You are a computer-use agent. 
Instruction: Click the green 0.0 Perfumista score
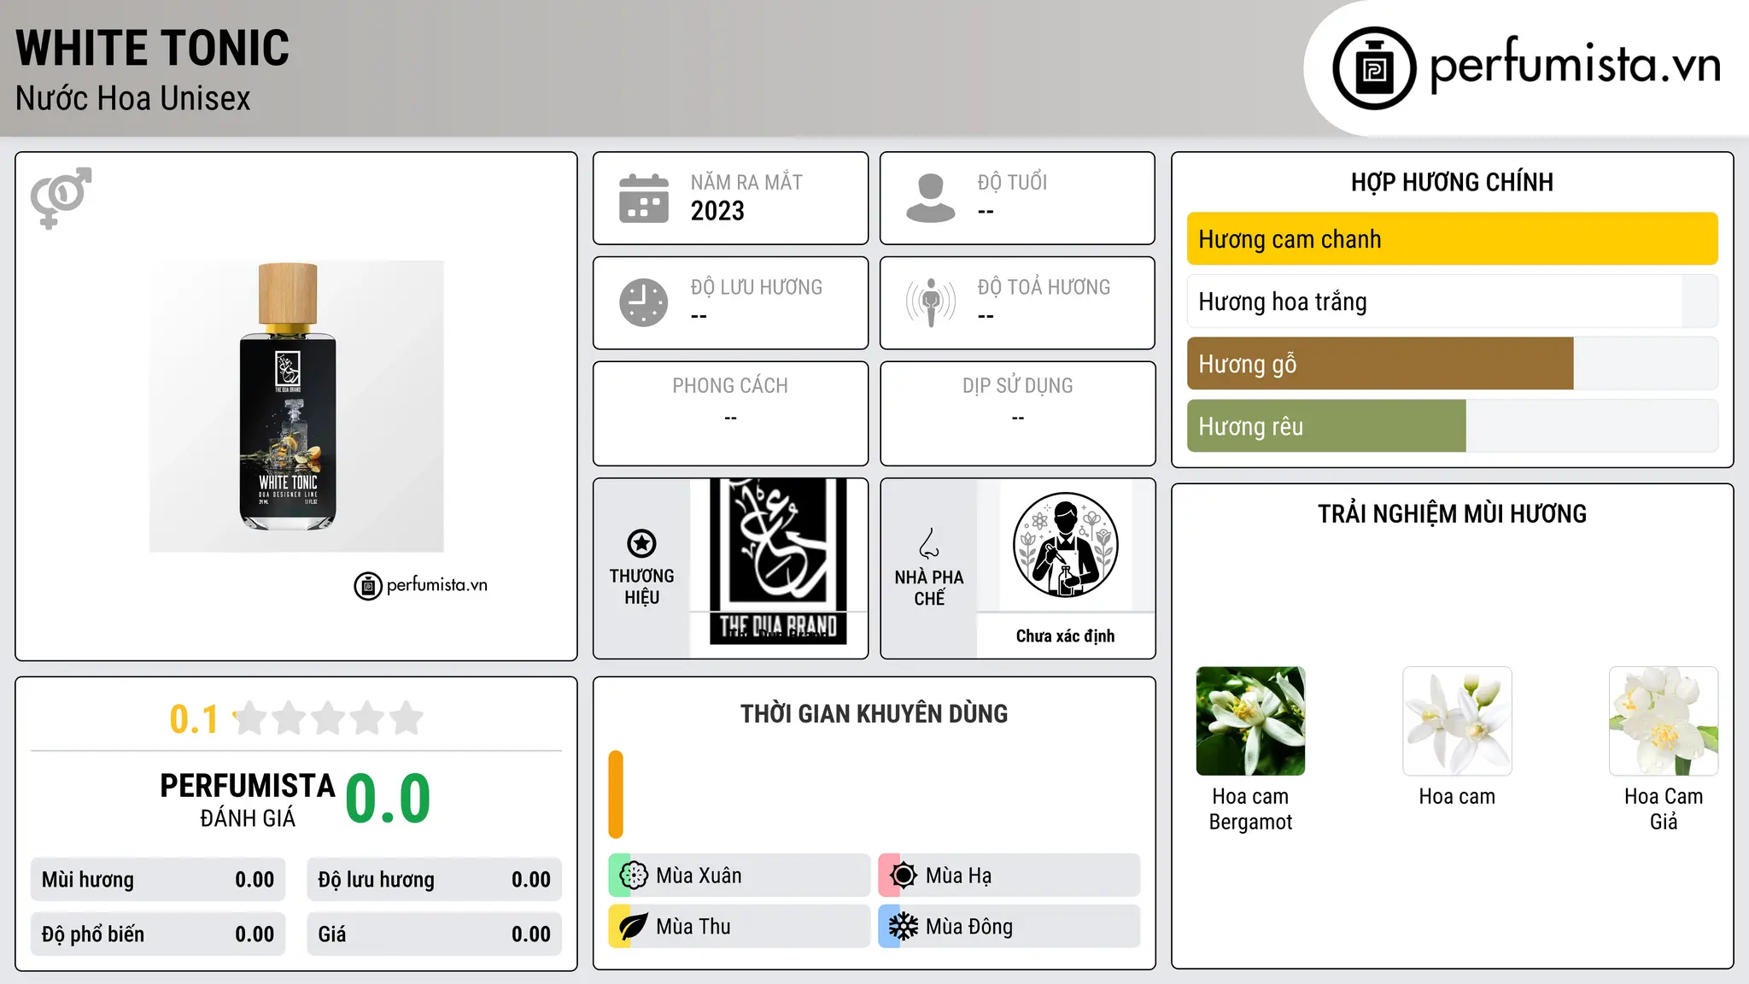click(x=388, y=799)
